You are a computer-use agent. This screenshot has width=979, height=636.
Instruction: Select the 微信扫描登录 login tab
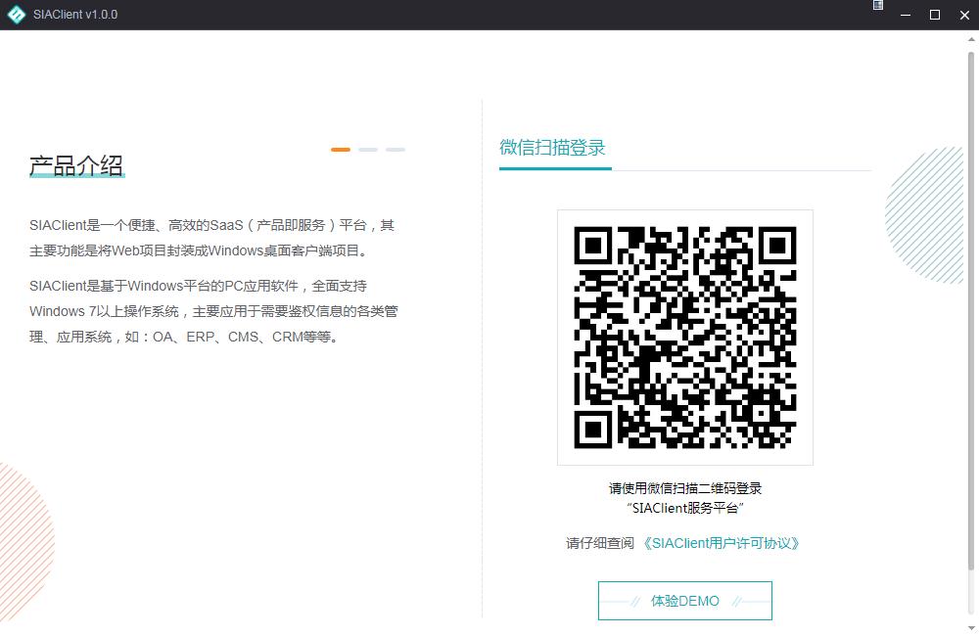point(553,146)
